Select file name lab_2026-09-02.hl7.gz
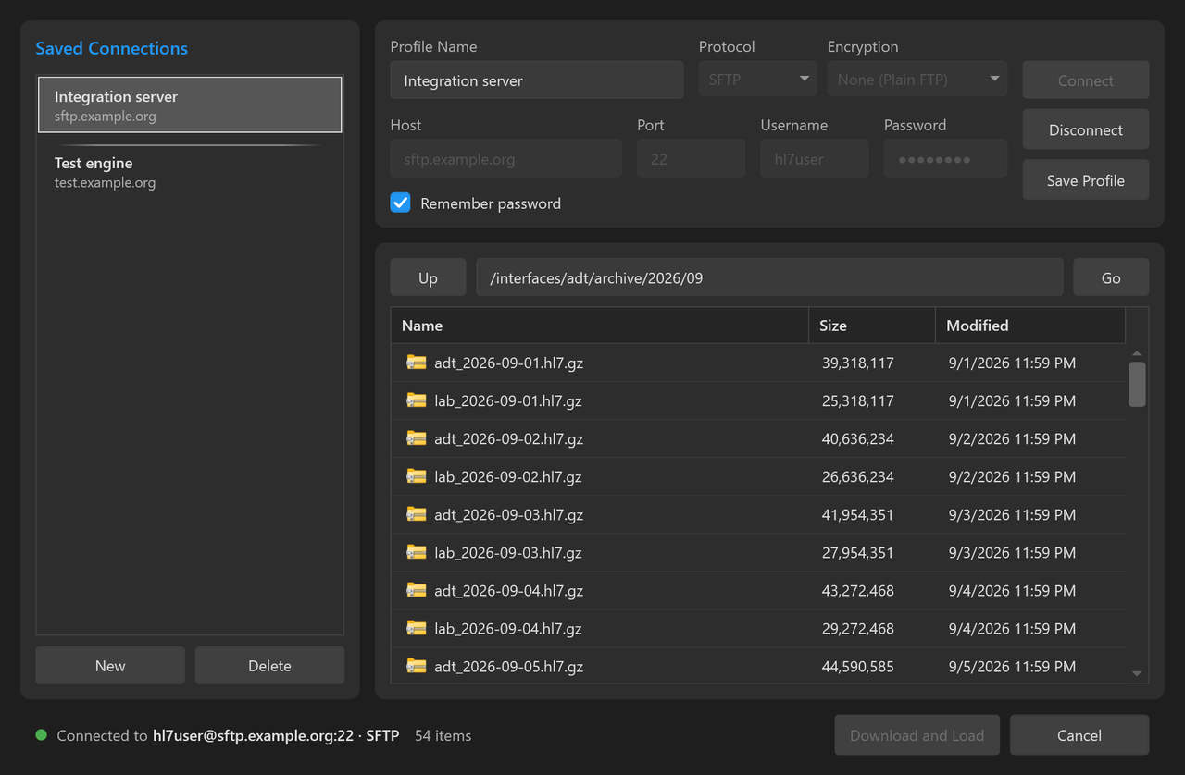 point(508,477)
